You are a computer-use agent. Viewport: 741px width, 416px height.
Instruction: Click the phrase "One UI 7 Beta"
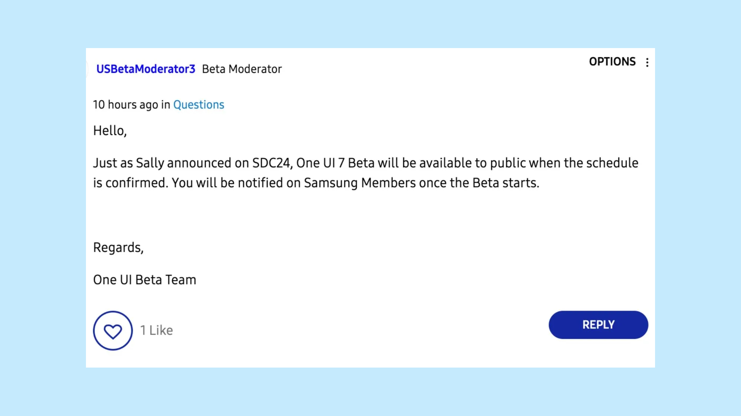[335, 163]
